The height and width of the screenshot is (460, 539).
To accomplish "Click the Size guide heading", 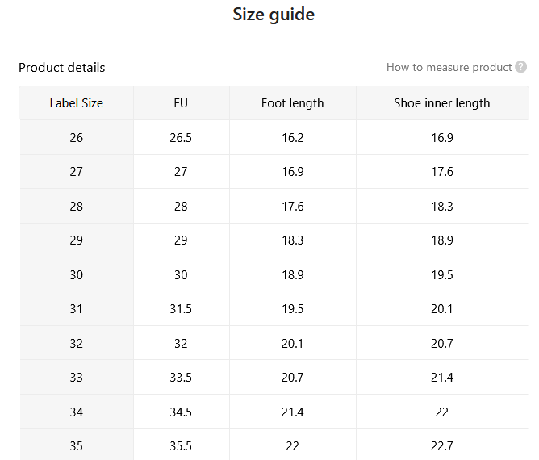I will coord(274,15).
